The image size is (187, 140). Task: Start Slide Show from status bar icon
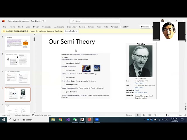point(155,115)
